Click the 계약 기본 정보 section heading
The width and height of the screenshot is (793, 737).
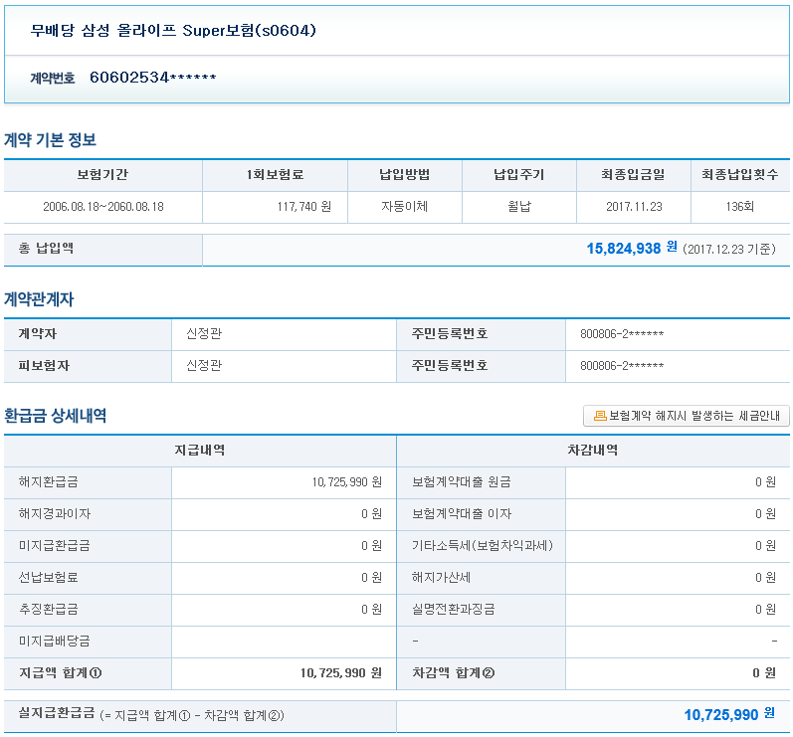pos(50,140)
